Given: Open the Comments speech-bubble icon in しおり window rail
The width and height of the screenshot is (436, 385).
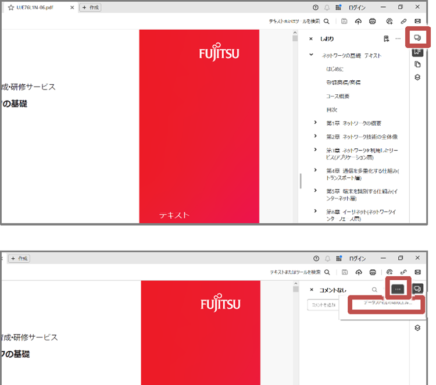Looking at the screenshot, I should click(417, 38).
